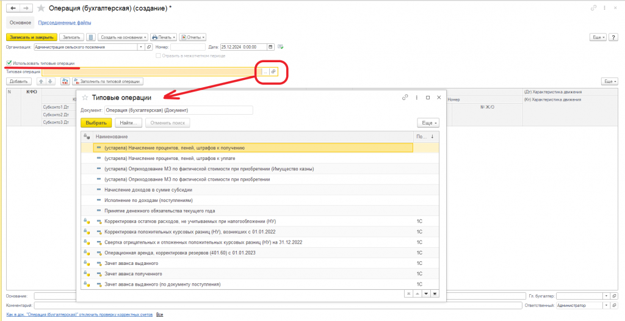The width and height of the screenshot is (625, 321).
Task: Go back with the left arrow button
Action: click(13, 8)
